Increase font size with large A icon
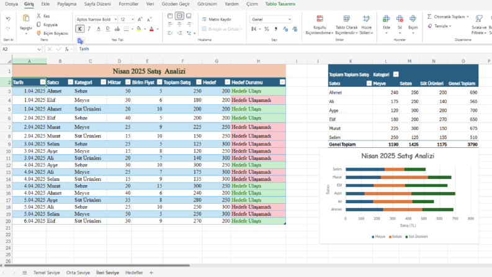This screenshot has width=492, height=277. [140, 19]
